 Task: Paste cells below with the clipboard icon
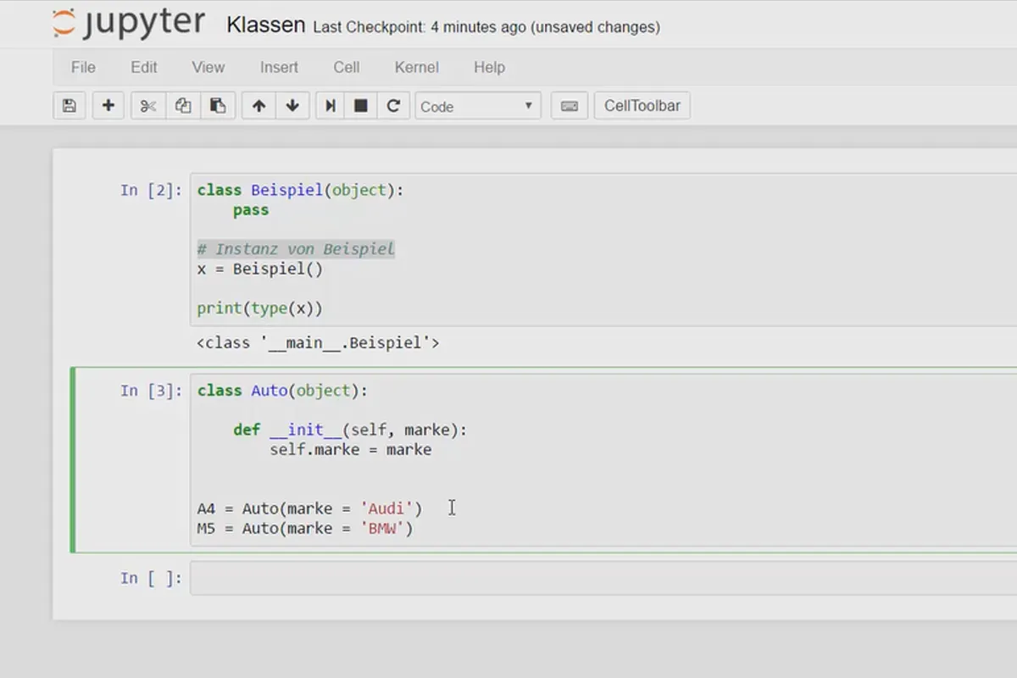[x=218, y=106]
